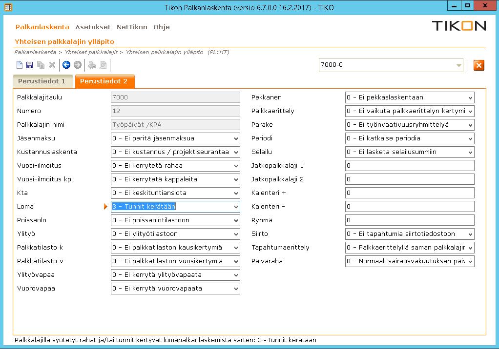
Task: Click the Jatkopalkkalaji 2 input field
Action: coord(410,179)
